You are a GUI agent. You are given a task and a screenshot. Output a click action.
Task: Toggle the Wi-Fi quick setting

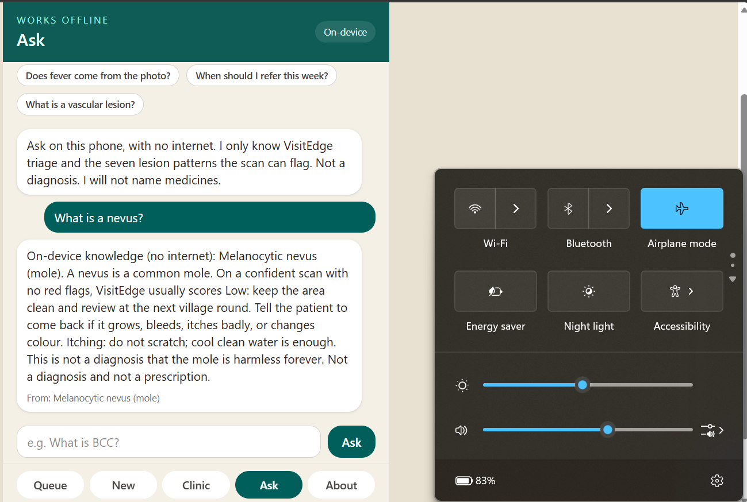tap(475, 208)
